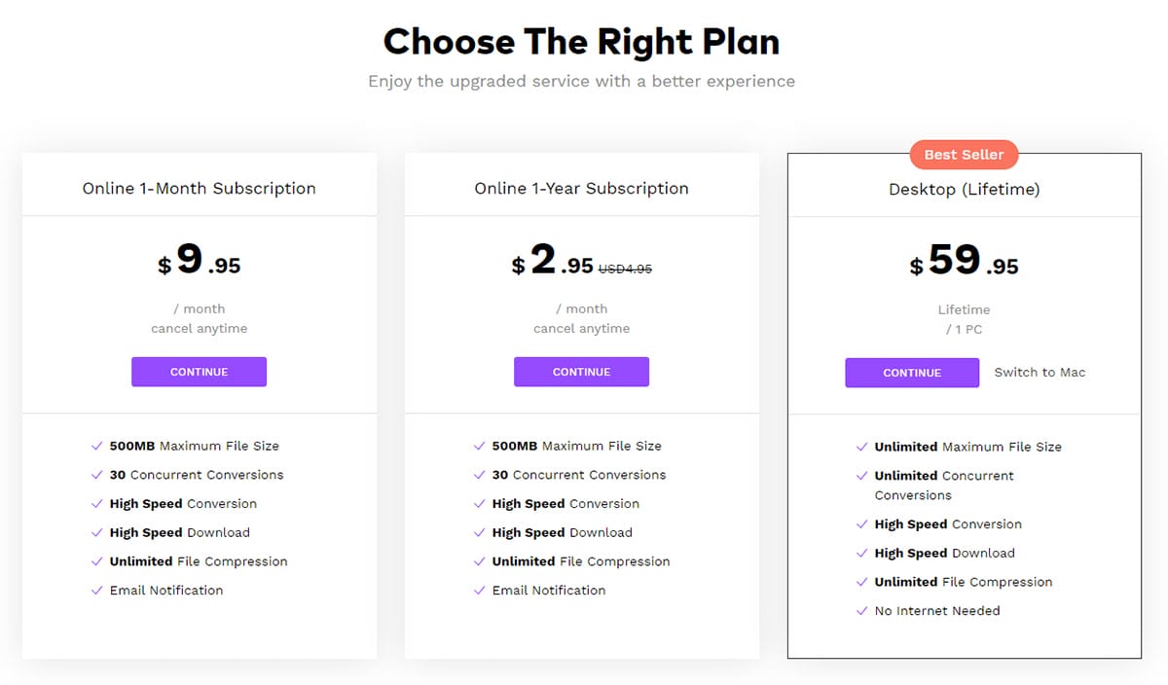This screenshot has width=1168, height=685.
Task: Click the checkmark next to 1-Year Unlimited File Compression
Action: click(x=479, y=562)
